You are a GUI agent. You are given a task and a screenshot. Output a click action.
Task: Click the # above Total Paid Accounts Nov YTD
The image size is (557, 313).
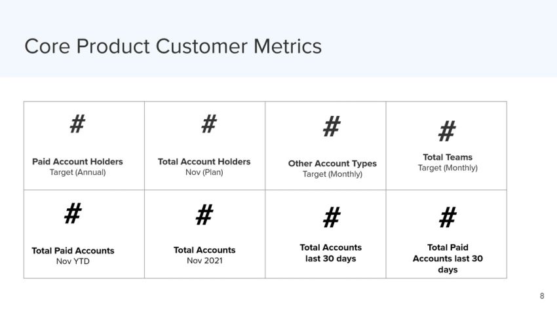(73, 213)
